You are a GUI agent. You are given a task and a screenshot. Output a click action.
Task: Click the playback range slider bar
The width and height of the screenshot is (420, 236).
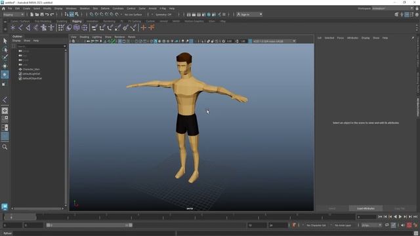coord(89,226)
